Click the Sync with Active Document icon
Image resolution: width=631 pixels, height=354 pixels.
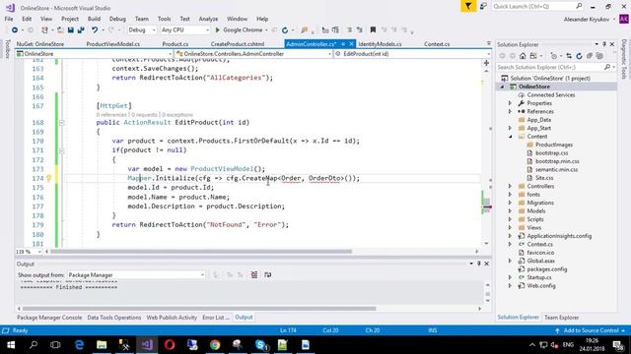click(569, 56)
